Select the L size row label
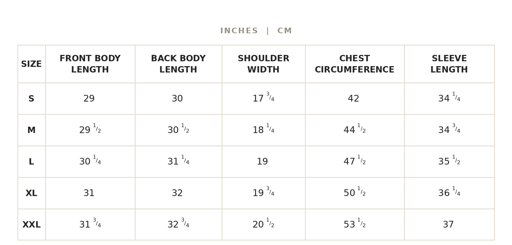 click(x=32, y=162)
